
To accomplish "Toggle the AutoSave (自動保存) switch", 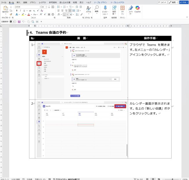I will pos(13,22).
